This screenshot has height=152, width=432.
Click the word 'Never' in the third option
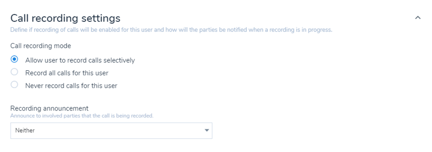click(x=34, y=86)
